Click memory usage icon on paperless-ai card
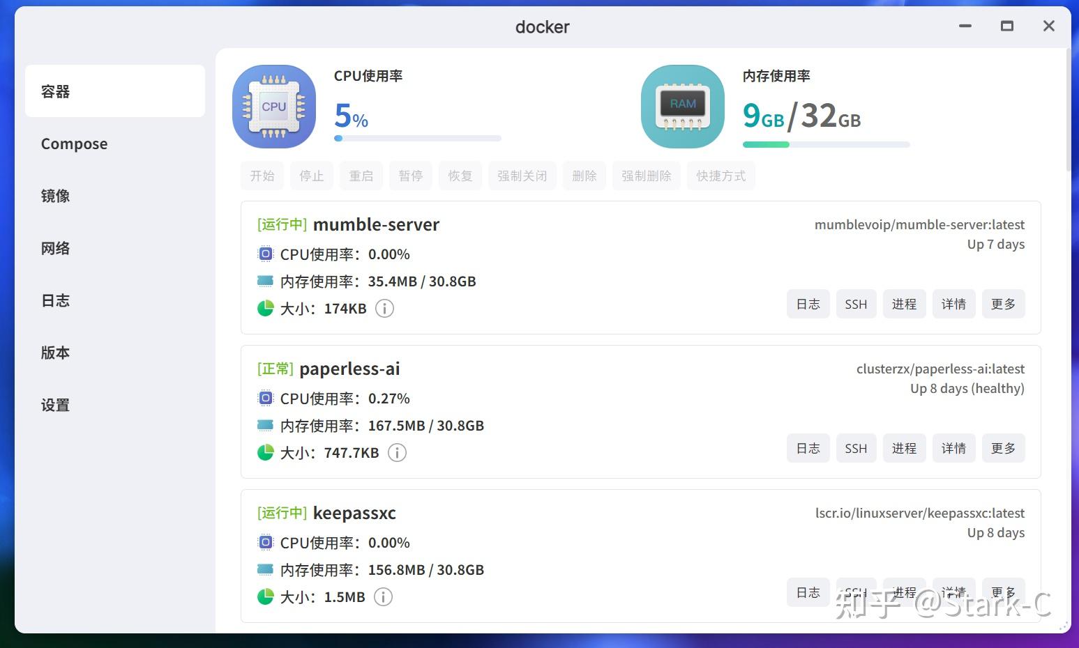 [x=265, y=425]
